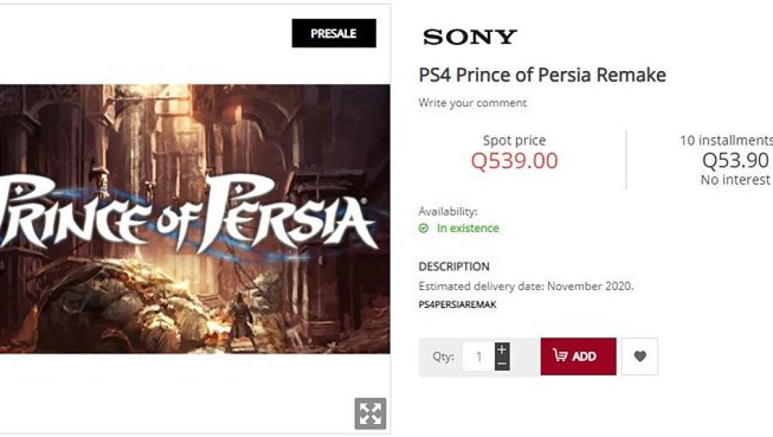Open the Prince of Persia product image
Image resolution: width=773 pixels, height=437 pixels.
click(x=195, y=219)
